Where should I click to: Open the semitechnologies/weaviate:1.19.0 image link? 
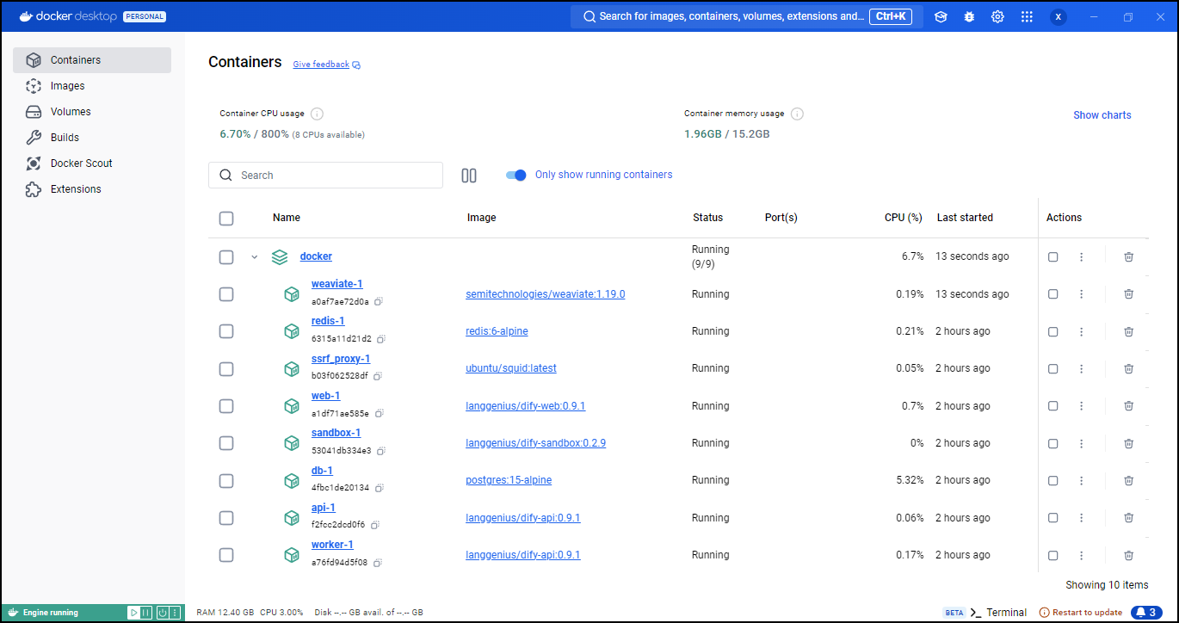pyautogui.click(x=546, y=294)
